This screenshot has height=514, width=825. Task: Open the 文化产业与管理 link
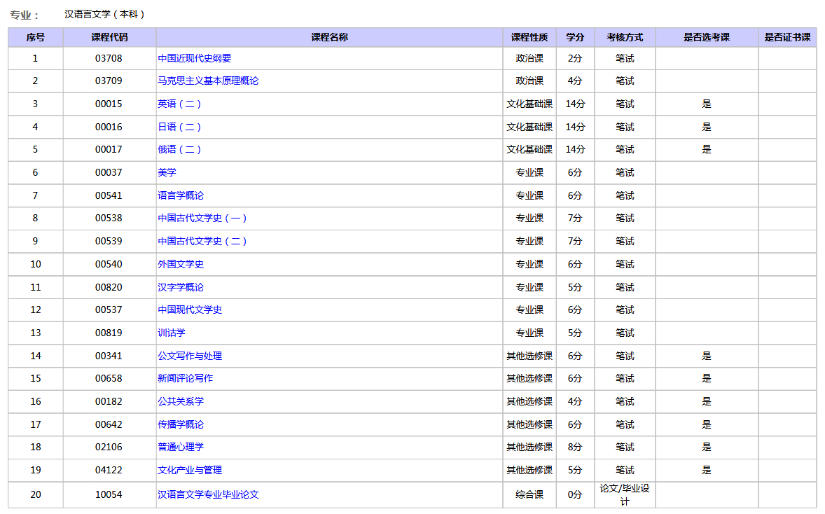(188, 470)
